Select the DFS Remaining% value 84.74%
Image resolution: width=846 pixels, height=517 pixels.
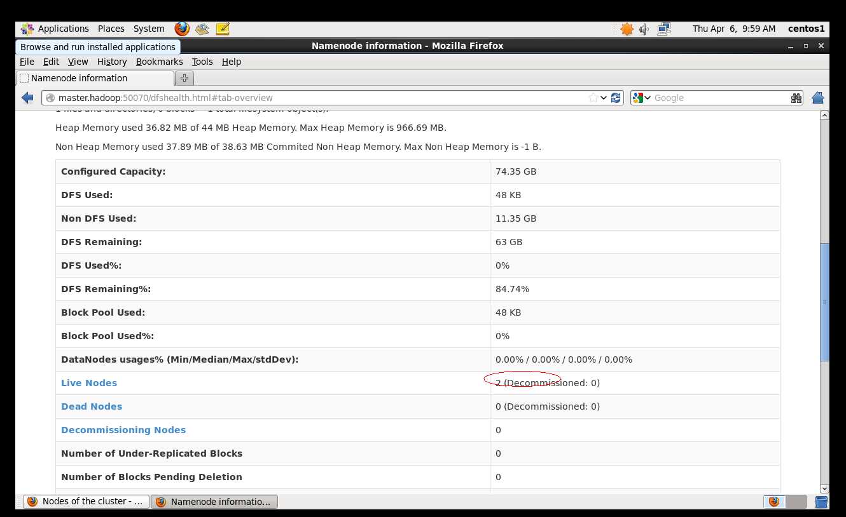tap(512, 289)
